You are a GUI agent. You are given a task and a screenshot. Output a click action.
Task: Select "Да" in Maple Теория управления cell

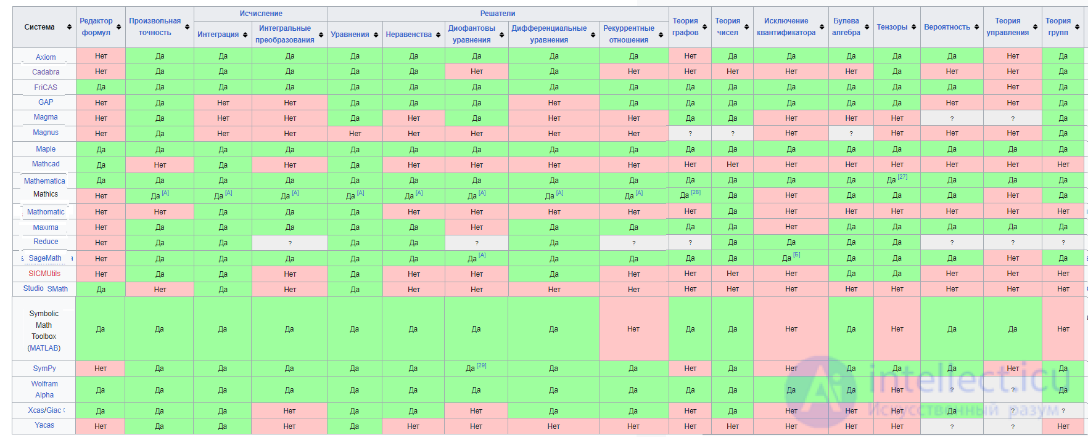pos(1013,149)
